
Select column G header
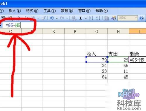tap(97, 31)
